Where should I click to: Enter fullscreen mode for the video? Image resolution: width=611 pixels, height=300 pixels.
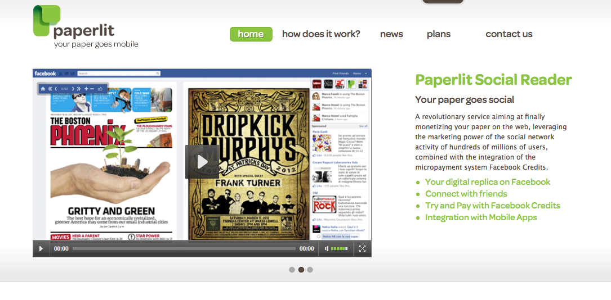coord(362,249)
